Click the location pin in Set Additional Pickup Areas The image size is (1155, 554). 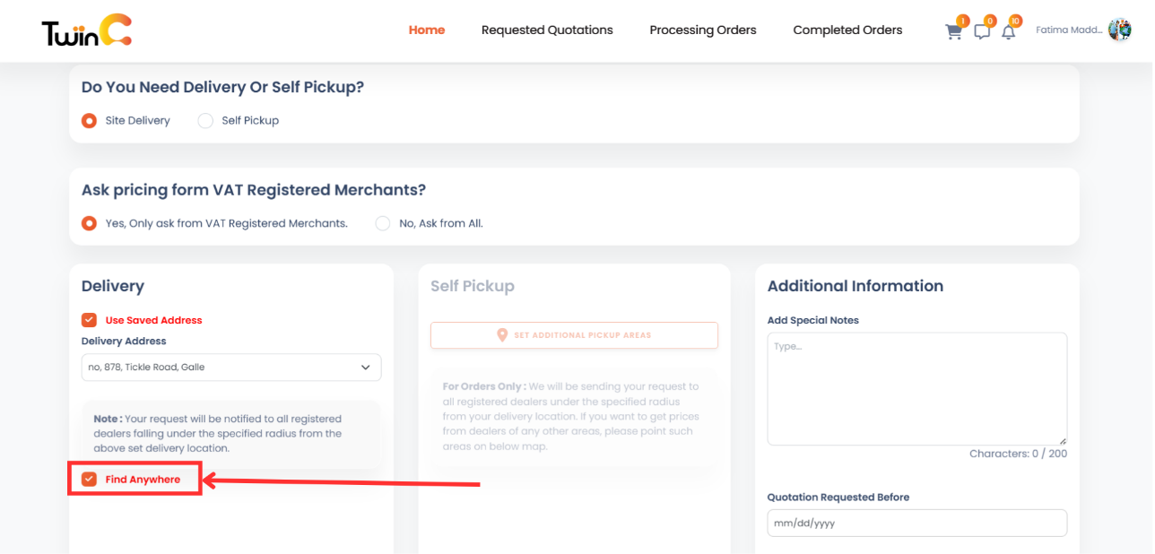(502, 335)
